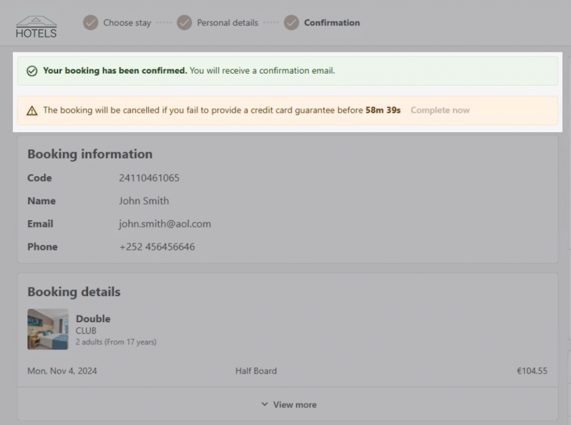The image size is (571, 425).
Task: Click the Hotels logo
Action: pyautogui.click(x=36, y=26)
